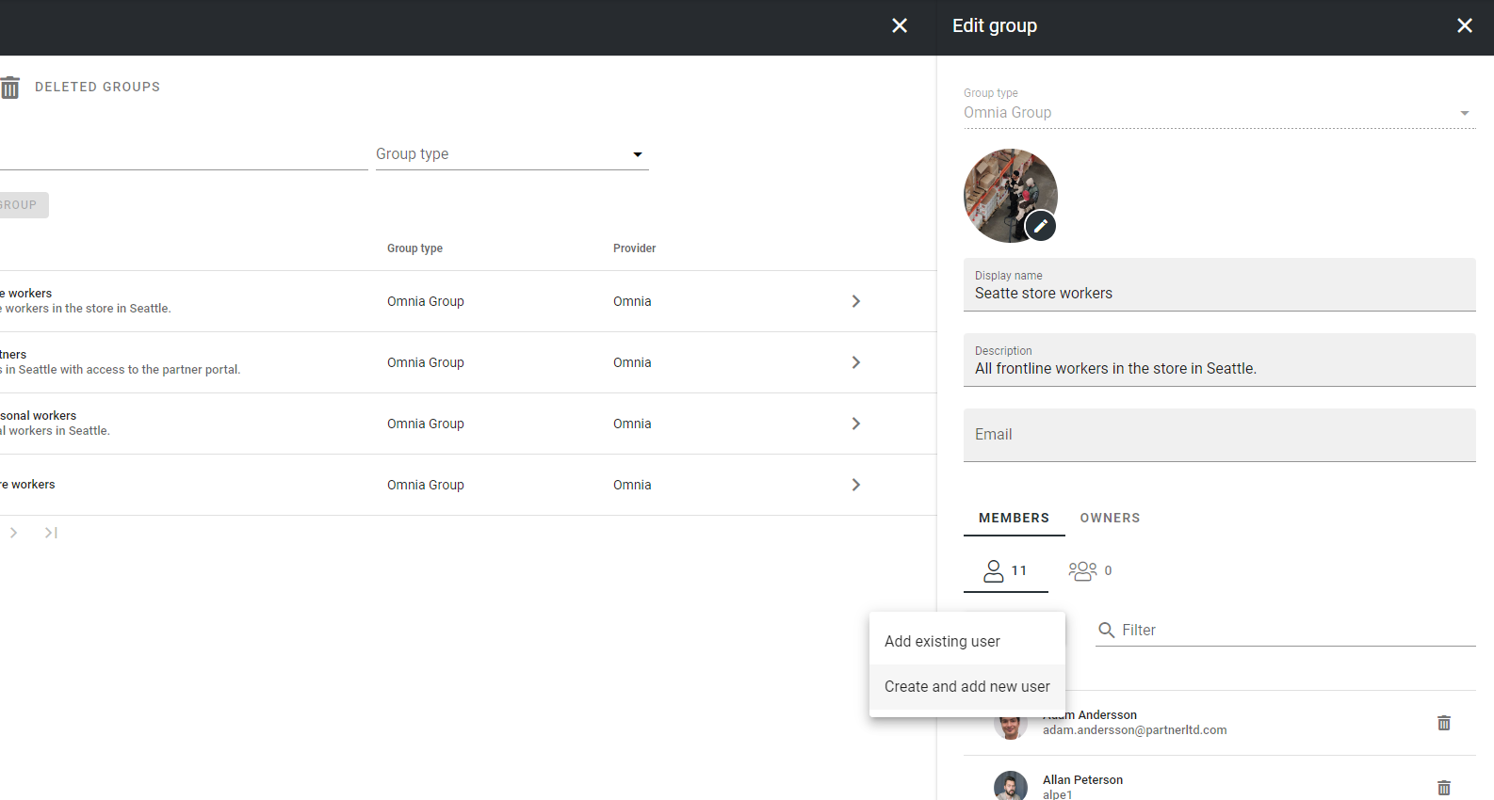Edit the group image with pencil icon
Screen dimensions: 1494x800
(x=1040, y=226)
